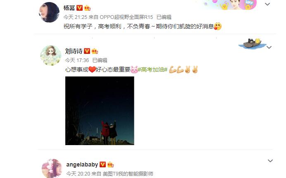Viewport: 286px width, 178px height.
Task: Click 刘诗诗's verified V badge
Action: click(x=87, y=51)
